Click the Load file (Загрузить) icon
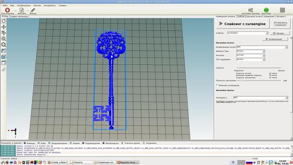This screenshot has width=293, height=165. (21, 10)
